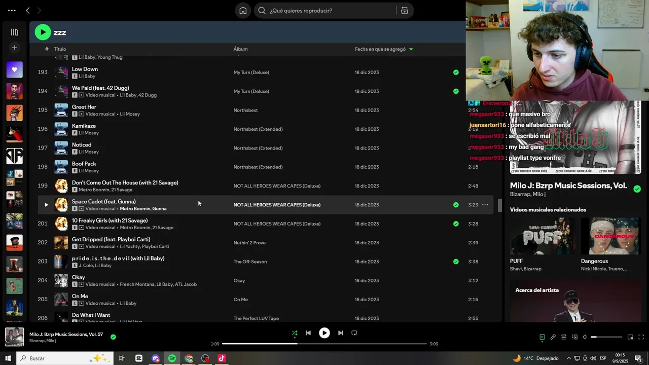Select the Boof Pack song row
This screenshot has height=365, width=649.
pos(265,167)
